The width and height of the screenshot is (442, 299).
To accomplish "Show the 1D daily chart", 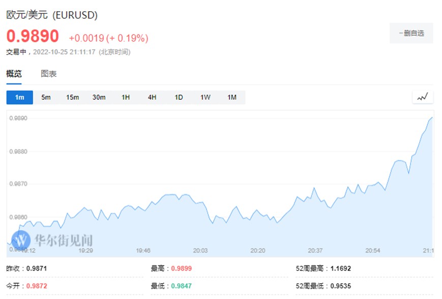I will point(179,97).
